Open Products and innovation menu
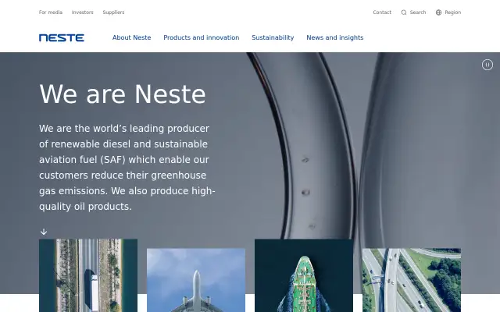The height and width of the screenshot is (312, 500). click(202, 37)
